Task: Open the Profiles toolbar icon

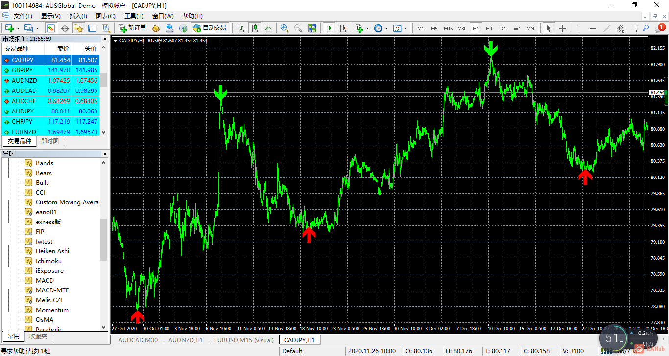Action: [28, 28]
